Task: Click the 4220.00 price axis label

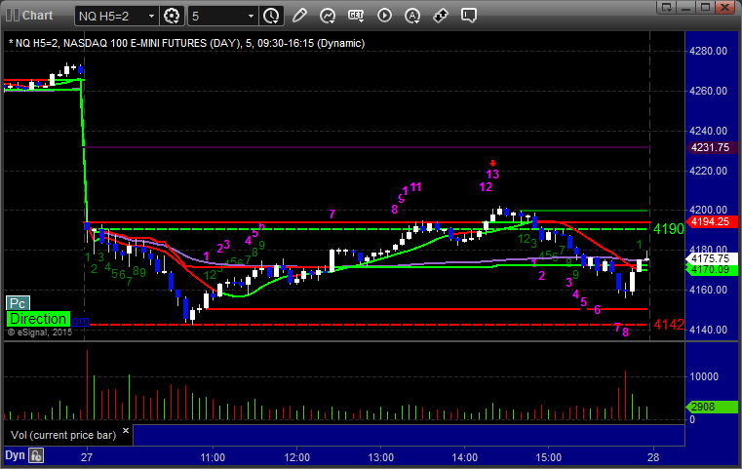Action: (x=709, y=171)
